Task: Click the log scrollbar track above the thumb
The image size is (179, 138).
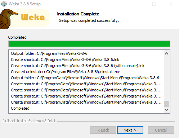Action: [166, 78]
